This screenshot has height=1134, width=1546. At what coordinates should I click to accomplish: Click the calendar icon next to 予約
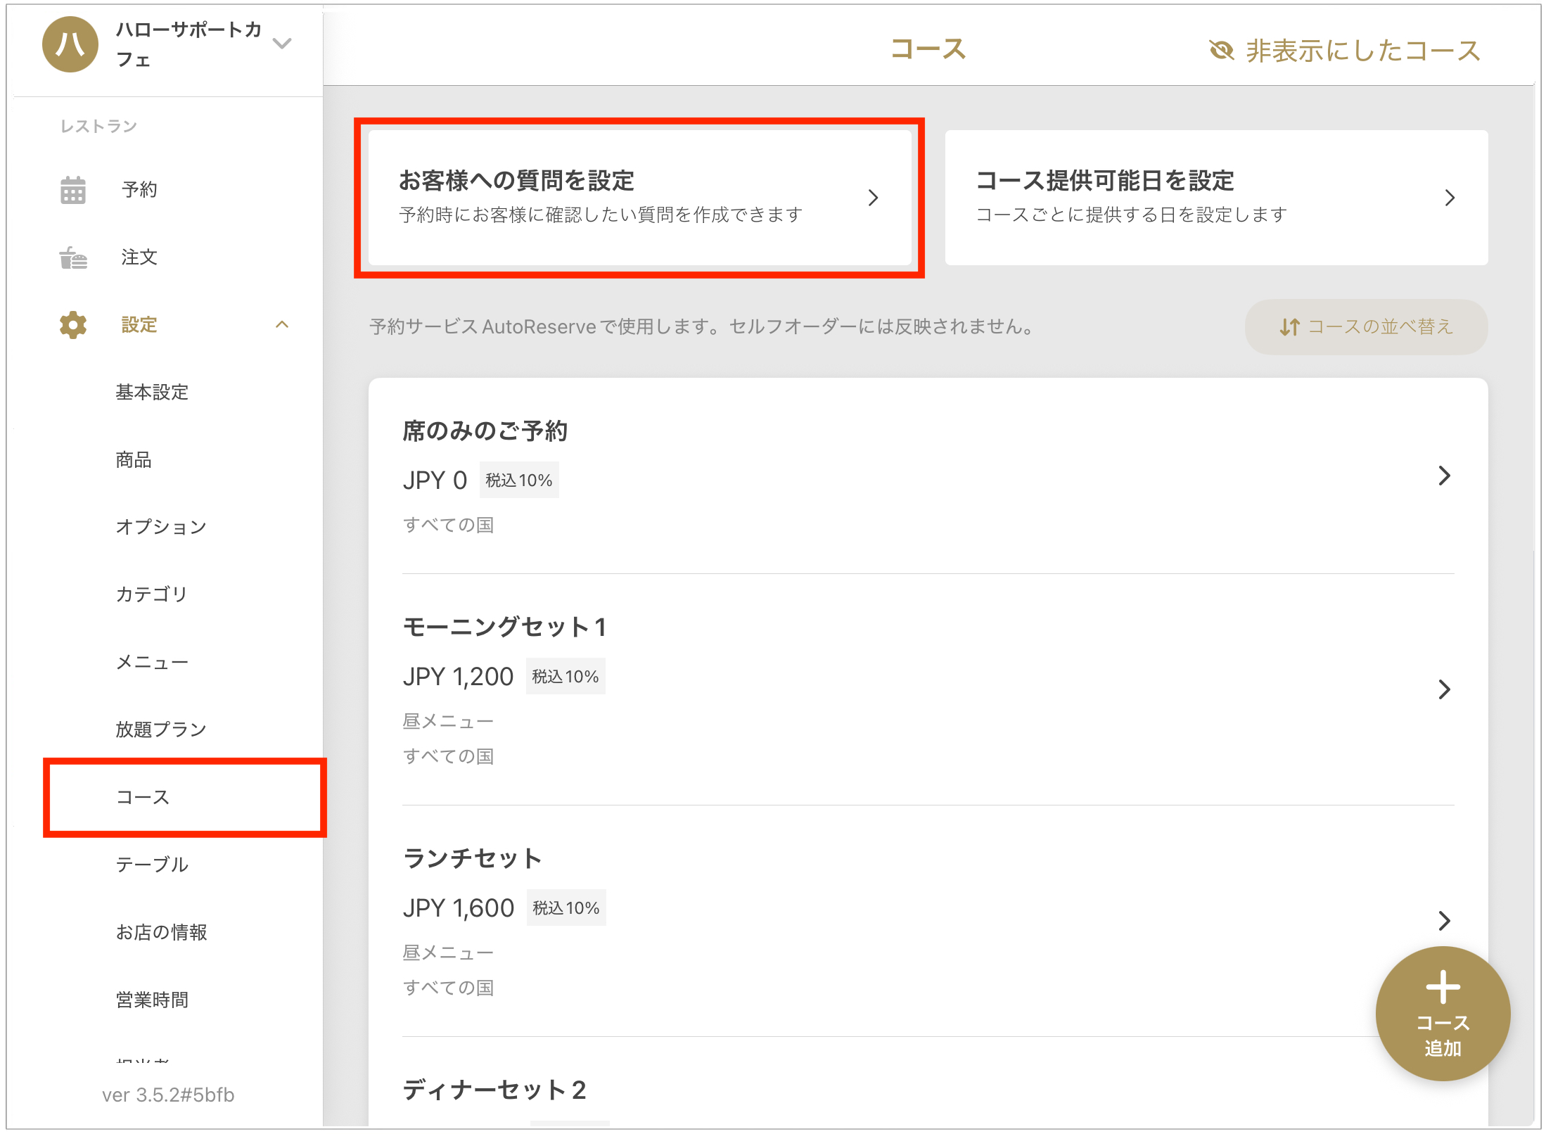click(72, 190)
